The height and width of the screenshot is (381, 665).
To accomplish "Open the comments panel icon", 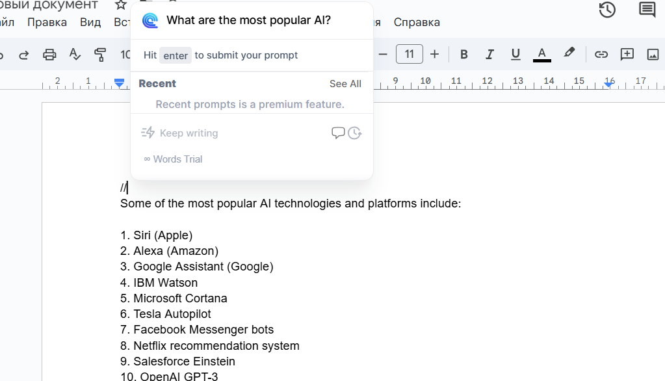I will [647, 9].
